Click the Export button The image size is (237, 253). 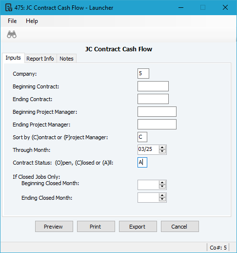138,226
